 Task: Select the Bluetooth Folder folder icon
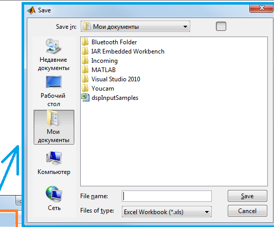pos(85,42)
